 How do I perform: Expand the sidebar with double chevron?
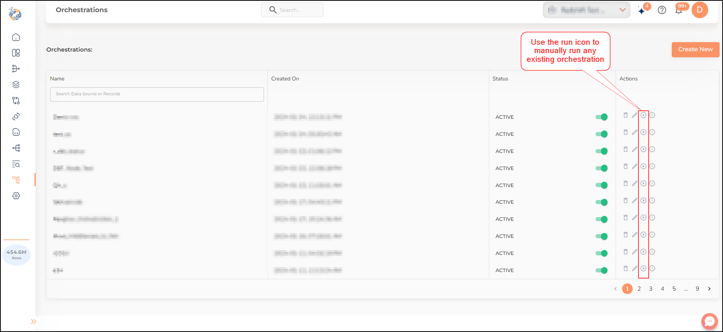pyautogui.click(x=33, y=322)
